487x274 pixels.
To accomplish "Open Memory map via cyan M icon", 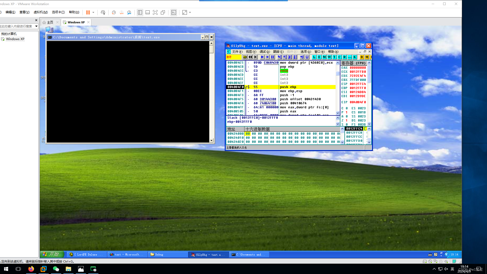I will pos(324,57).
